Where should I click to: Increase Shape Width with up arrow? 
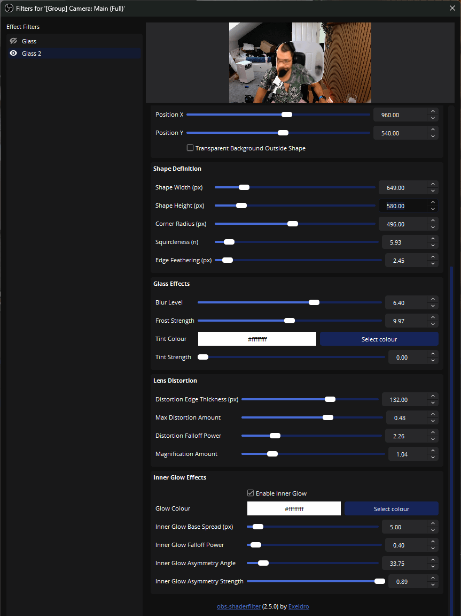coord(433,184)
